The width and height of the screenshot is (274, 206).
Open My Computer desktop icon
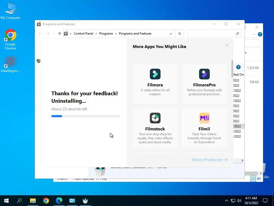point(10,11)
